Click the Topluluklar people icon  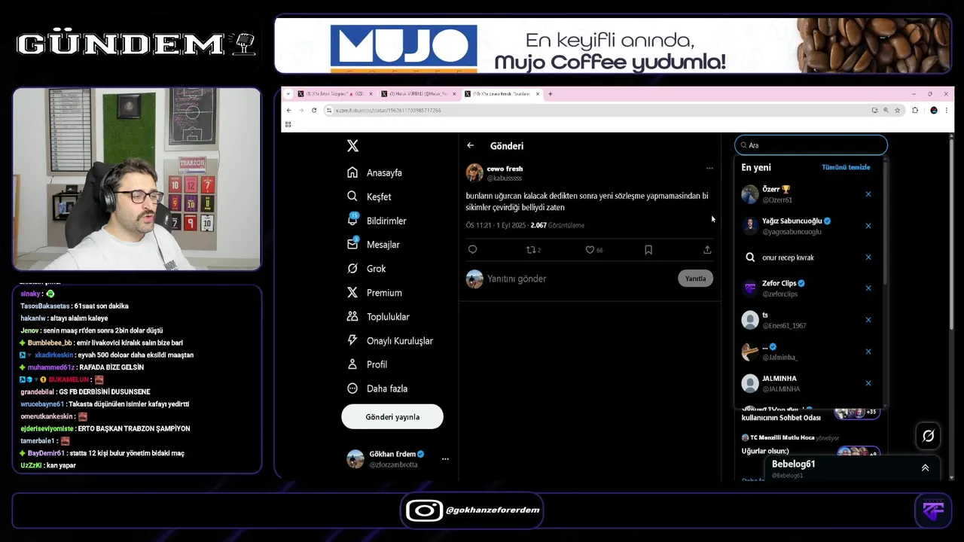pyautogui.click(x=352, y=316)
